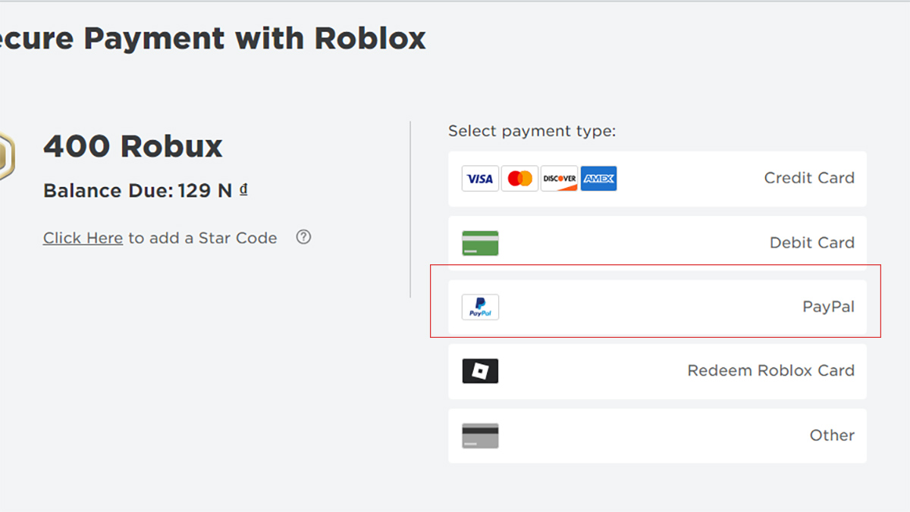
Task: Click Here to add a Star Code
Action: (x=82, y=238)
